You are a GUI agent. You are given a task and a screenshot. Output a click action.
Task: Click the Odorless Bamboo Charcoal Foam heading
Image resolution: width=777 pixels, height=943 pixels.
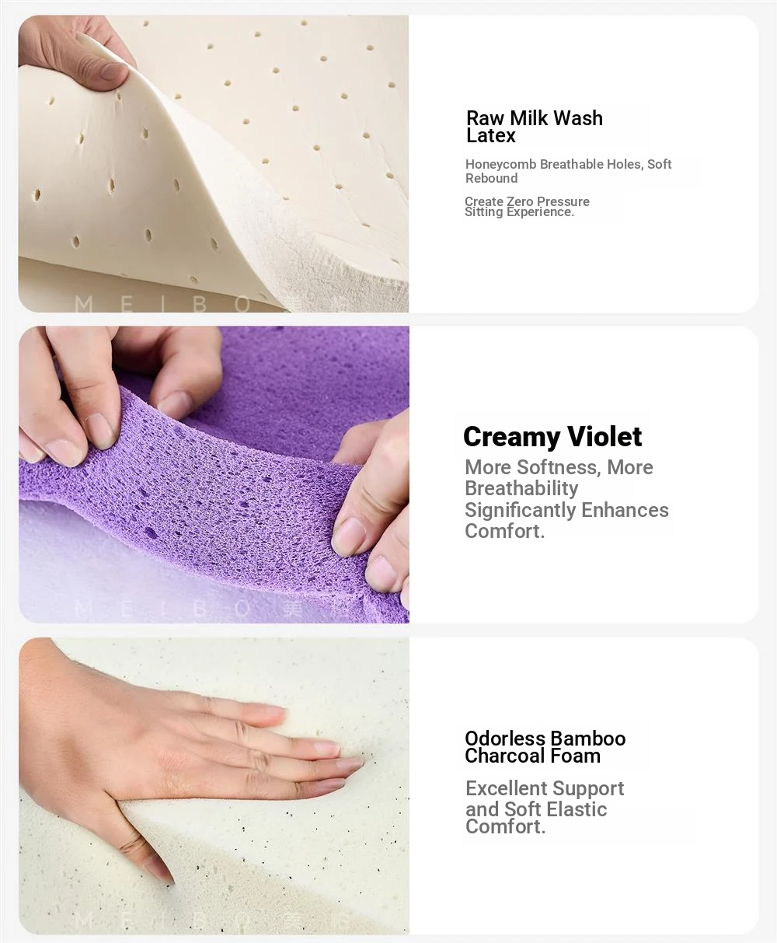click(x=545, y=747)
